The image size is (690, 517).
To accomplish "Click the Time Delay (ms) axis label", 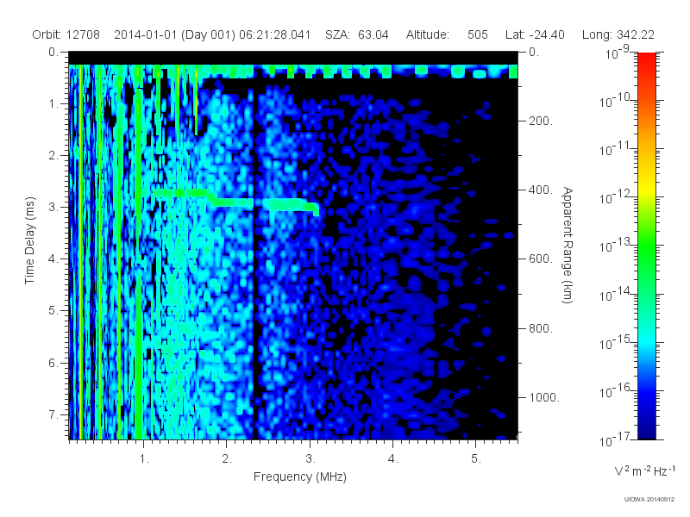I will pos(29,240).
